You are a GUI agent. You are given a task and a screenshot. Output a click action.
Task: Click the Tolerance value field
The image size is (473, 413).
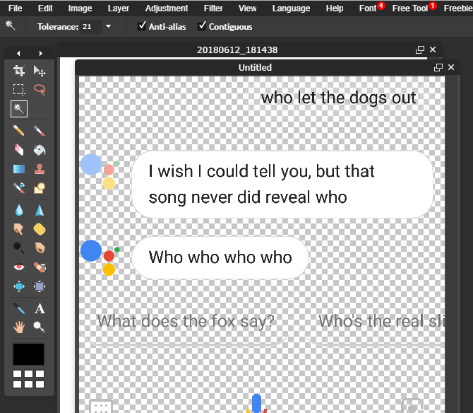tap(91, 27)
